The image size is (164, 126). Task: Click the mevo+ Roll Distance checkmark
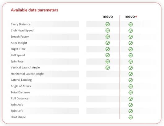click(131, 99)
